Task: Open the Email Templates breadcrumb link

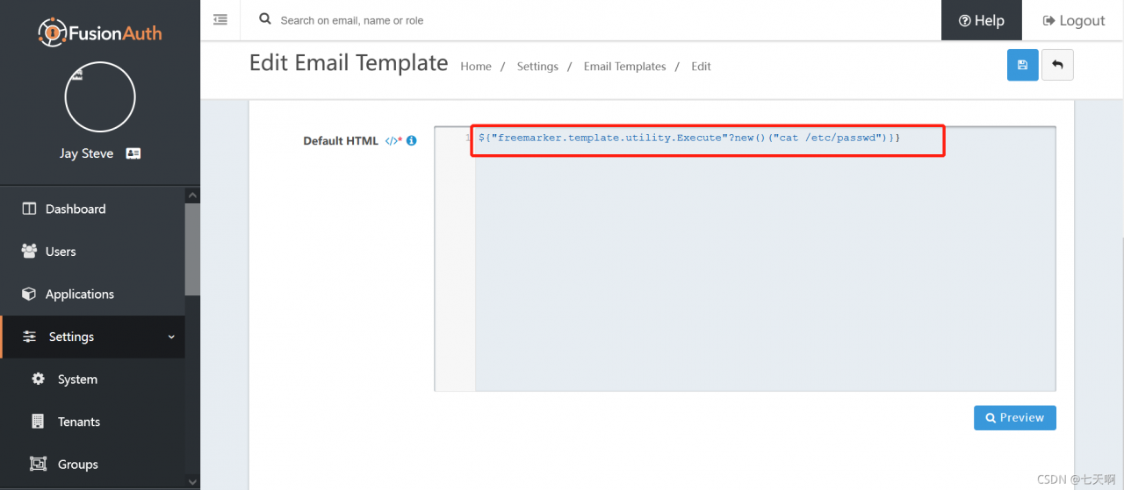Action: click(625, 67)
